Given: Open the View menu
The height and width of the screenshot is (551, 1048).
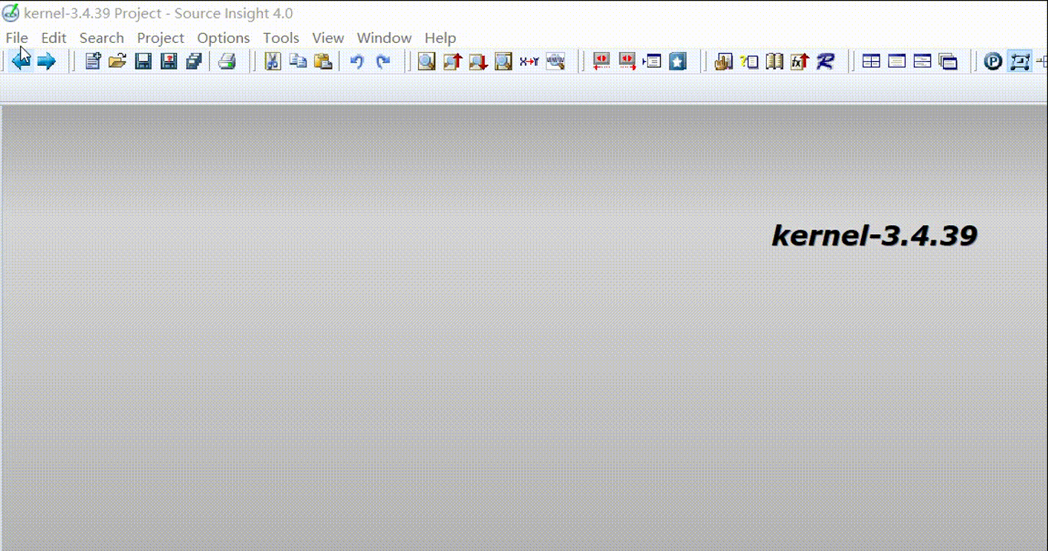Looking at the screenshot, I should click(328, 37).
